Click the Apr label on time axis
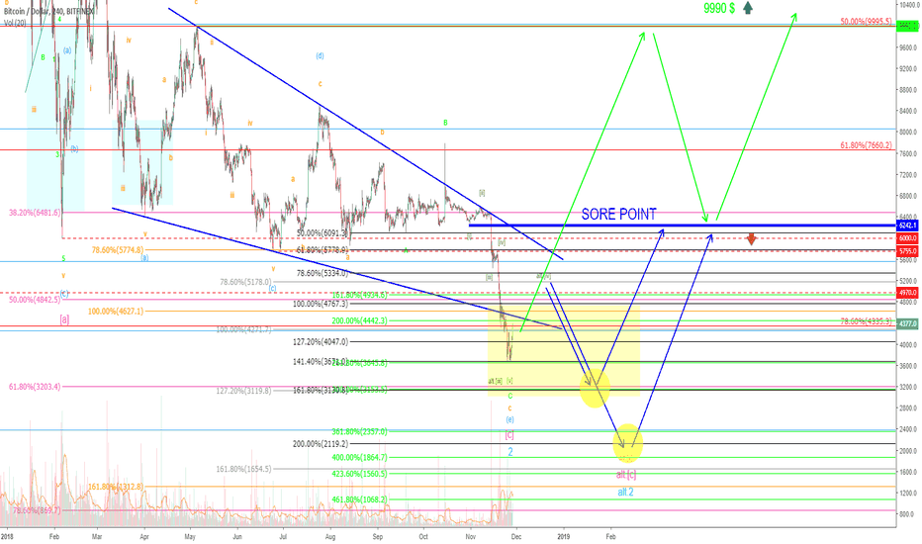 144,536
